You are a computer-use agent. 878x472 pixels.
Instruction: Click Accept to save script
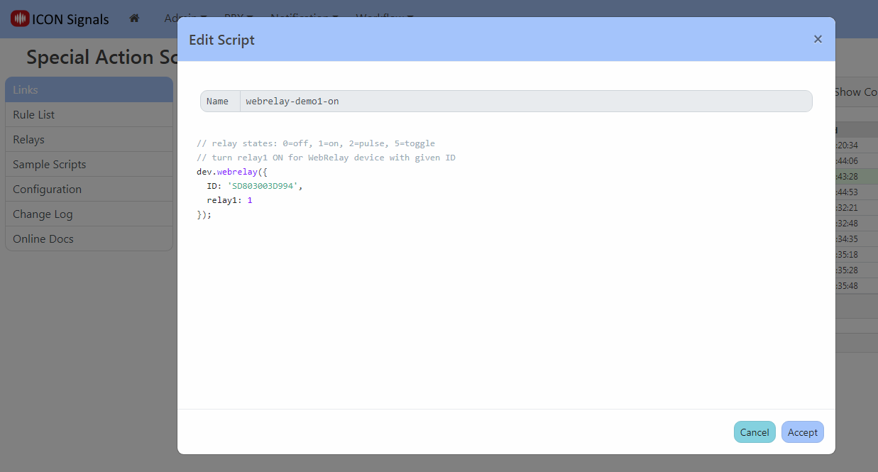coord(802,432)
